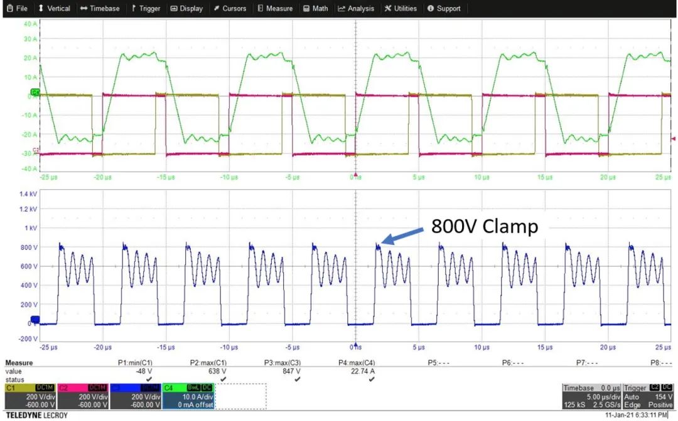Open the File menu
Image resolution: width=678 pixels, height=421 pixels.
(18, 8)
